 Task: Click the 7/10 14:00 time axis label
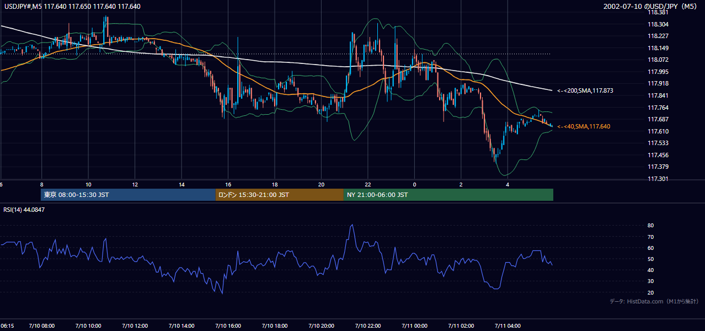[x=181, y=326]
